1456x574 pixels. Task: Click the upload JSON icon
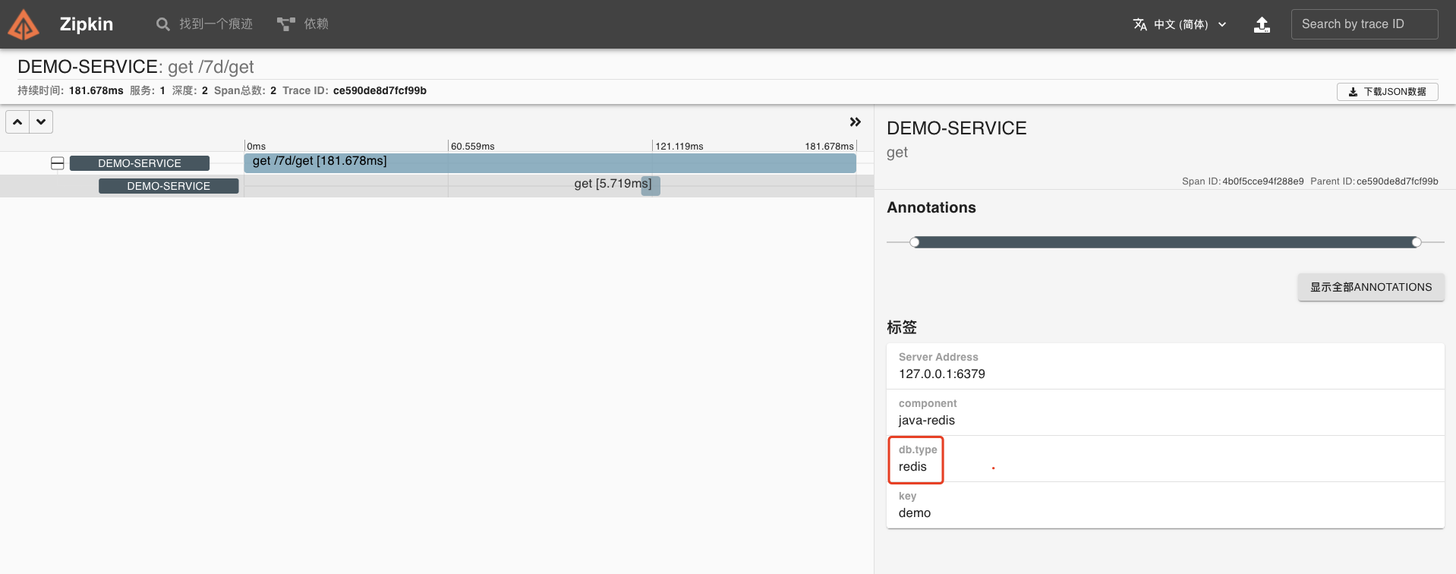pos(1262,24)
